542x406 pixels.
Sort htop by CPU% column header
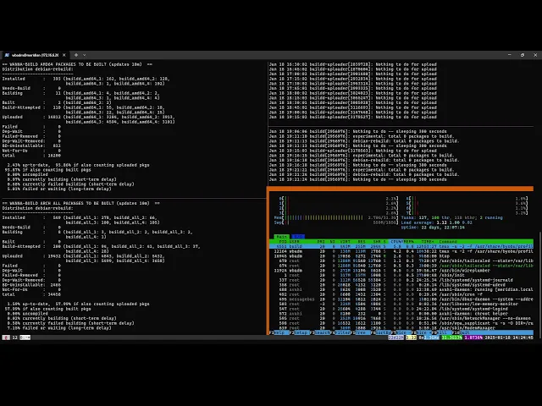(x=396, y=241)
